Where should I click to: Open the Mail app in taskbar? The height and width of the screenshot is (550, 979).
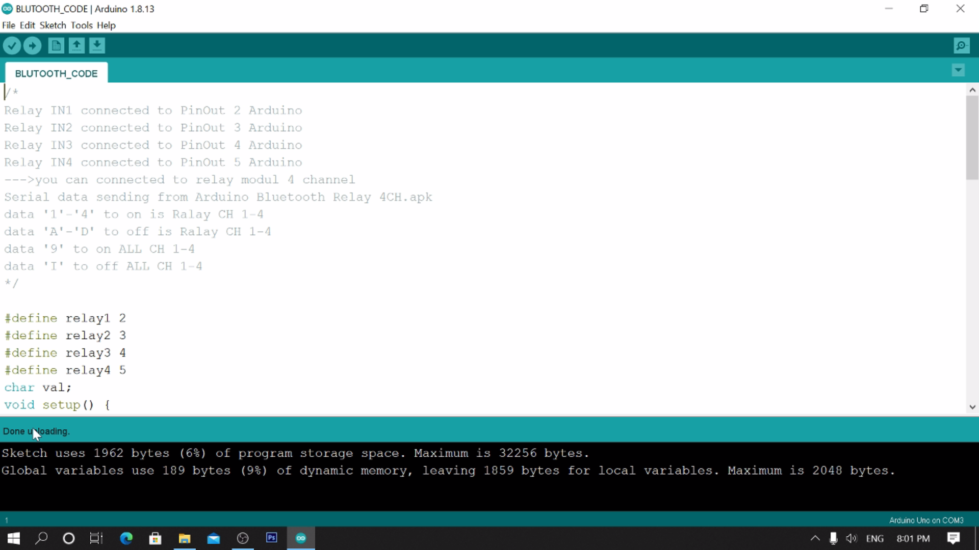[213, 538]
